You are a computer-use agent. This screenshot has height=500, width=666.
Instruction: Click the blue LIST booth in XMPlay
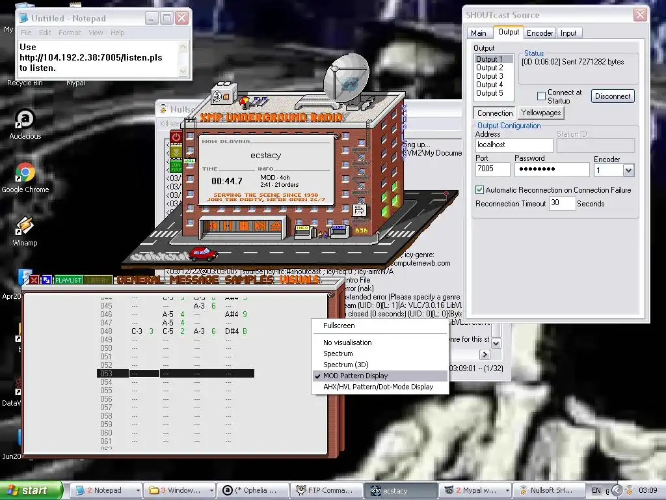pos(338,230)
